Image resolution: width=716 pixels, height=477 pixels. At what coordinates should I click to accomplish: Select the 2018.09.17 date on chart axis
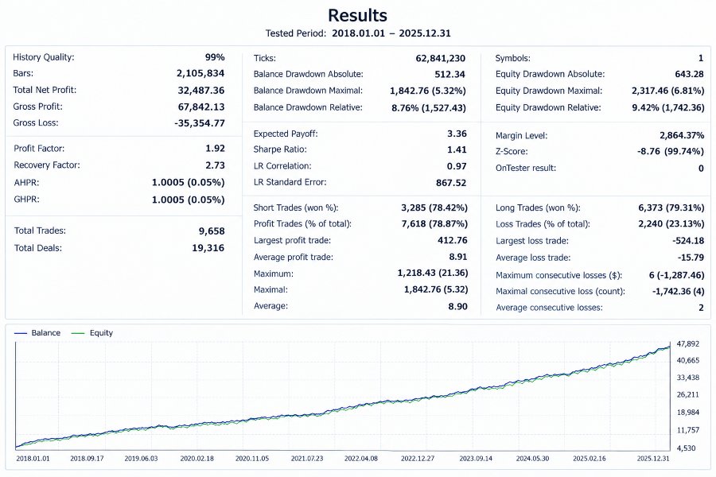[x=87, y=458]
